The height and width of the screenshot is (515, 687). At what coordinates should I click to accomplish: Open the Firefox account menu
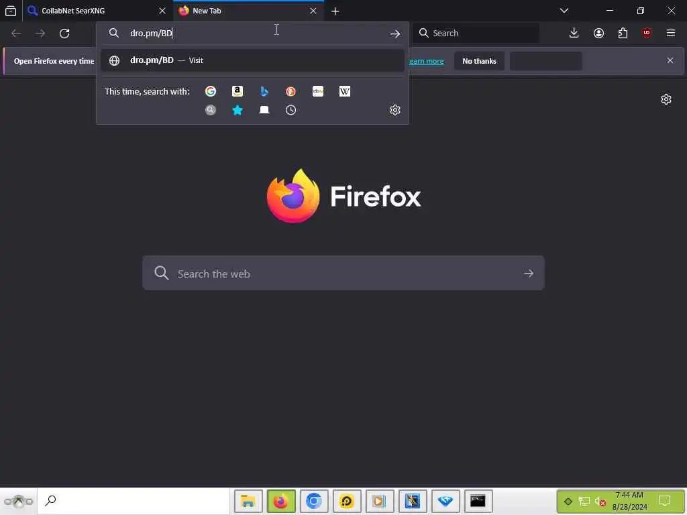coord(598,34)
